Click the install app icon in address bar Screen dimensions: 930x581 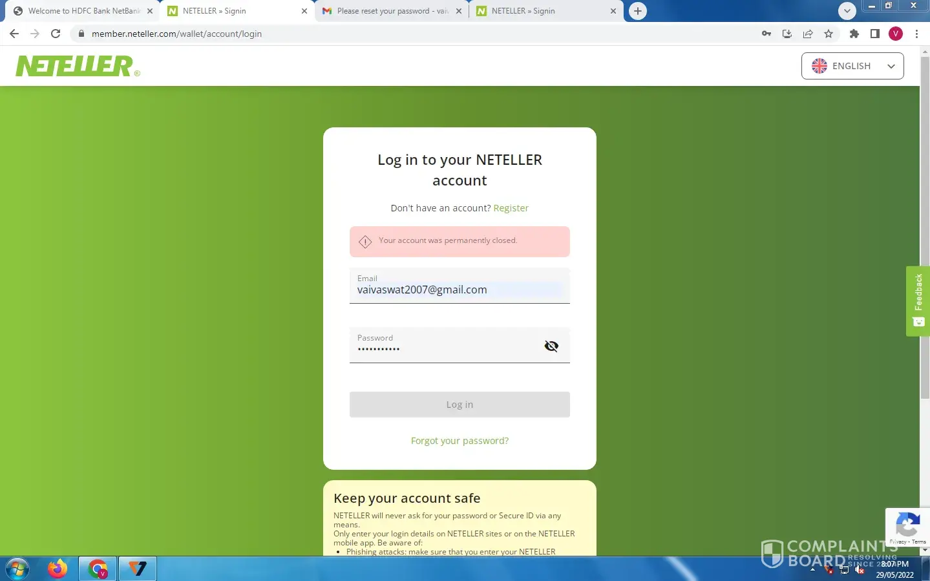pos(787,34)
